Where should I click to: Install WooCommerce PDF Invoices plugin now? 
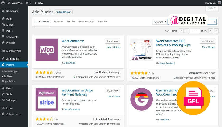[x=207, y=41]
